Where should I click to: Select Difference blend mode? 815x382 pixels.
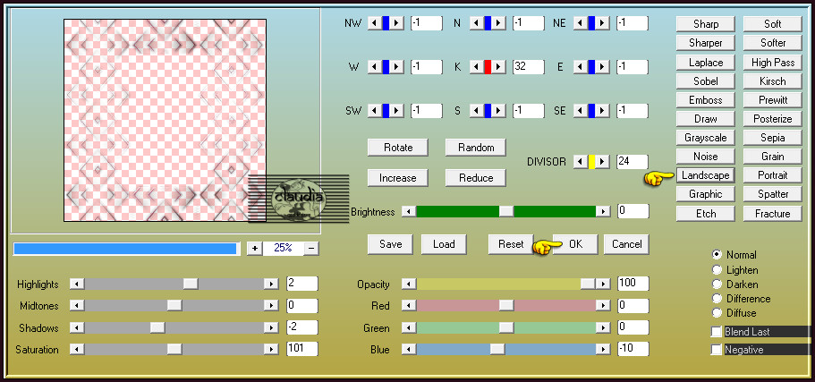[717, 299]
